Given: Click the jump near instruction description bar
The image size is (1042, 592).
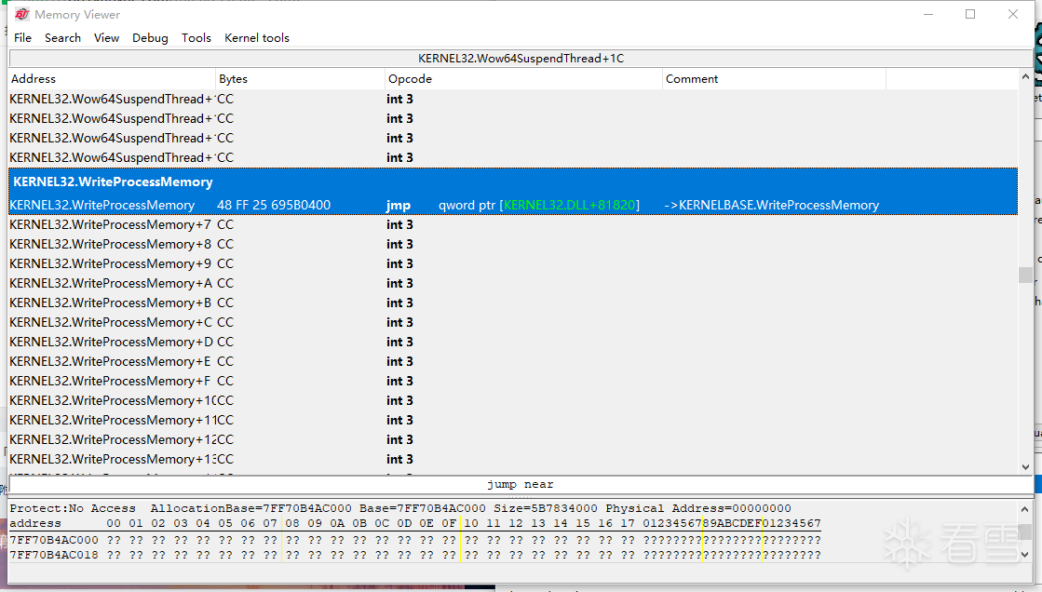Looking at the screenshot, I should pyautogui.click(x=521, y=484).
